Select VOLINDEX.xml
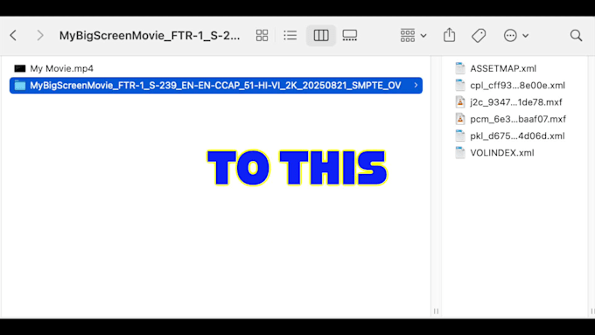The width and height of the screenshot is (595, 335). tap(502, 152)
